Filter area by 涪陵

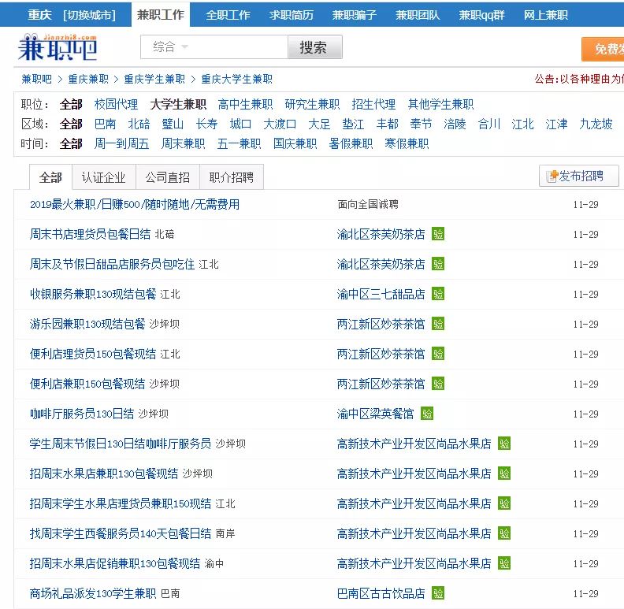(455, 124)
